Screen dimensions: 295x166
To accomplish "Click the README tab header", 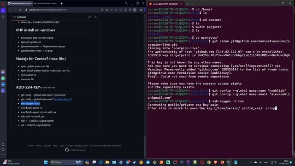I will [20, 17].
